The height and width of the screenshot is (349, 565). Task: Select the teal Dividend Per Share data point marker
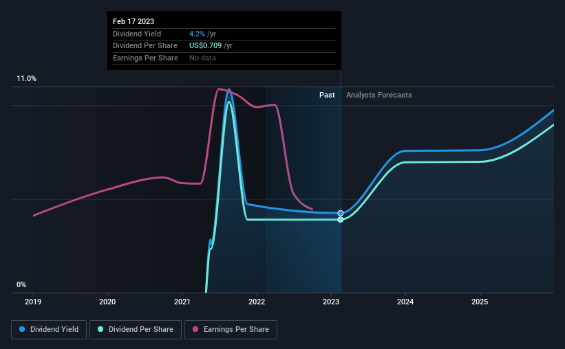(x=341, y=219)
